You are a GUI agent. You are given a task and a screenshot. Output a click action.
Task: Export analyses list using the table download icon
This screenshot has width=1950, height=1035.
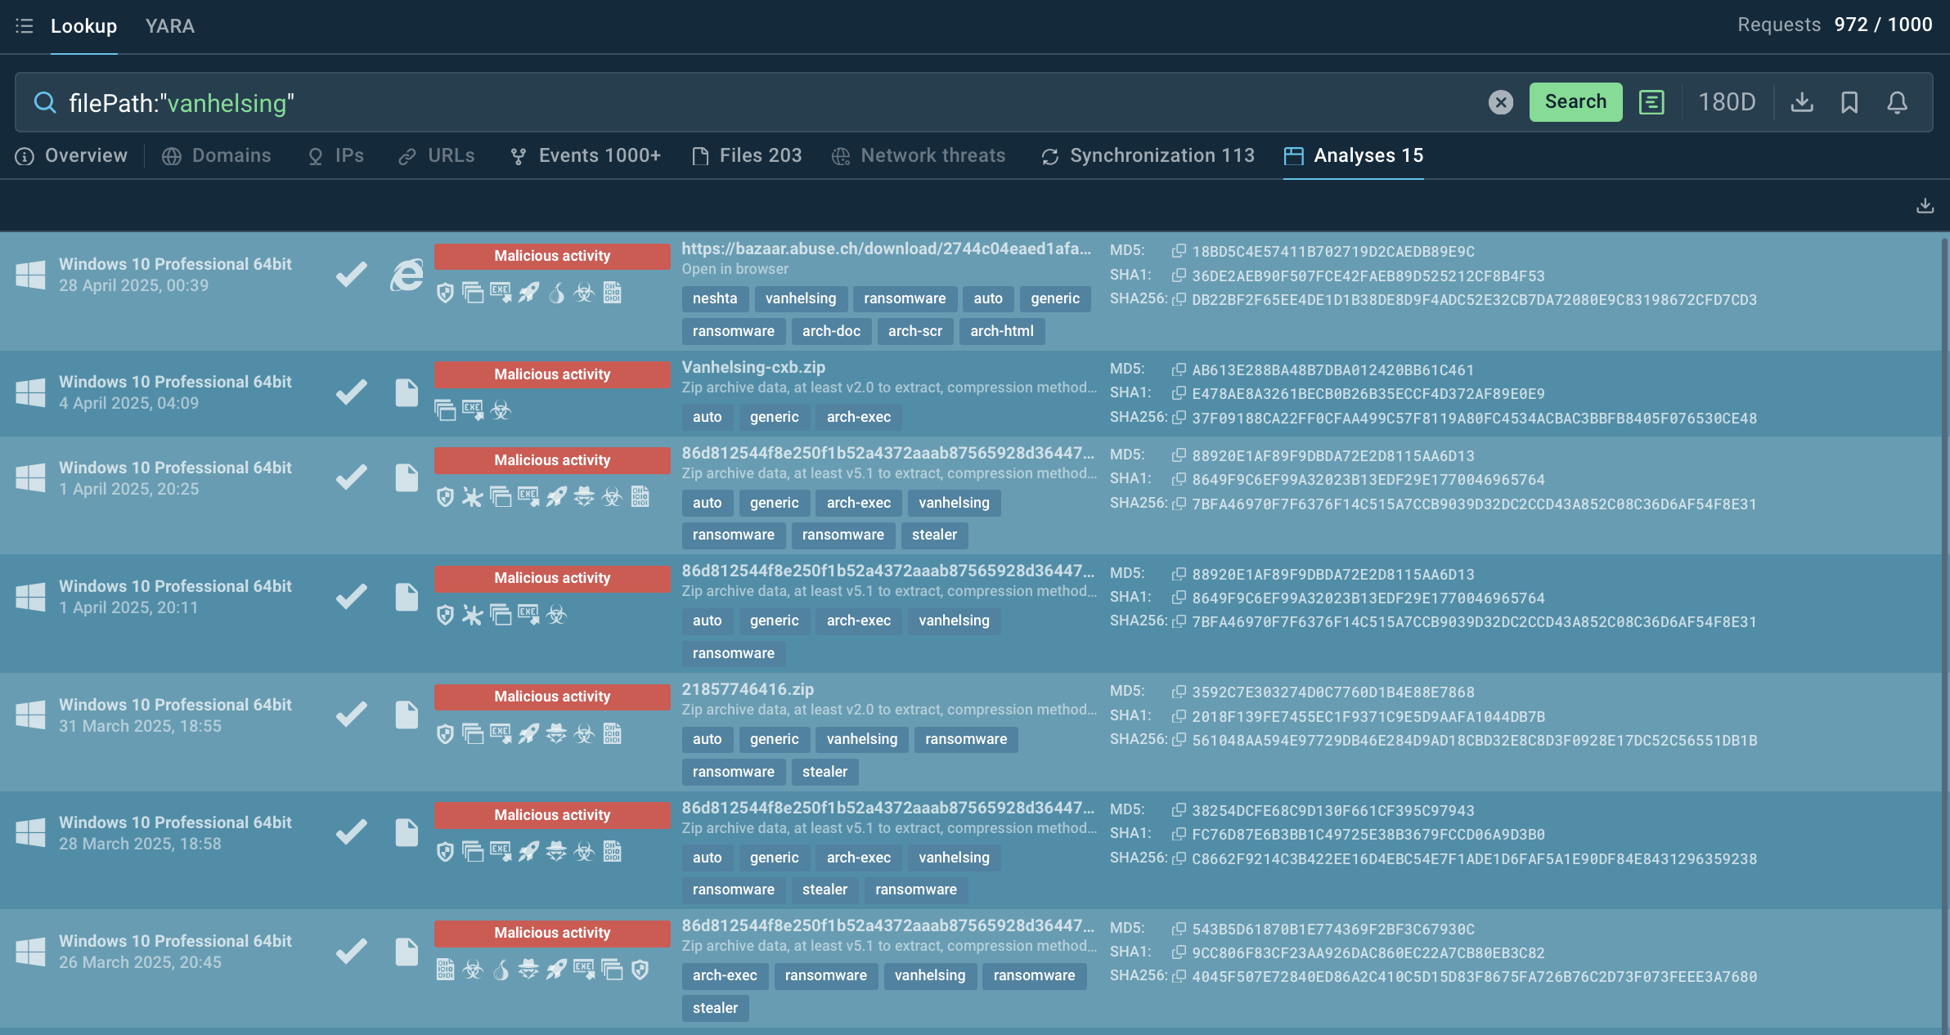pos(1925,205)
